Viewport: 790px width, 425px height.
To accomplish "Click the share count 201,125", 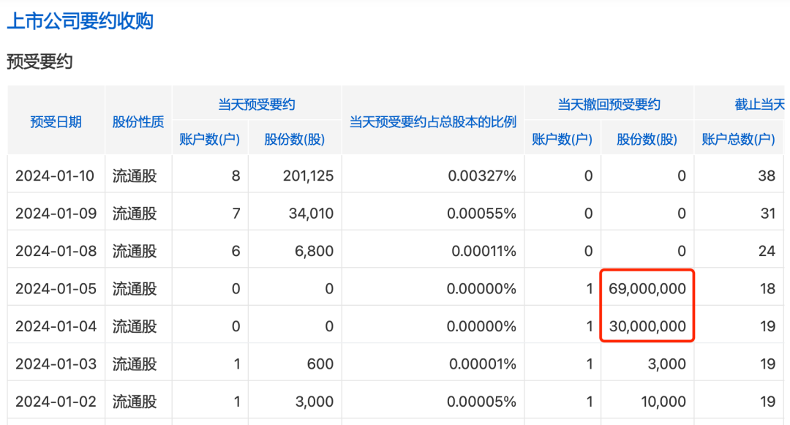I will [x=309, y=176].
